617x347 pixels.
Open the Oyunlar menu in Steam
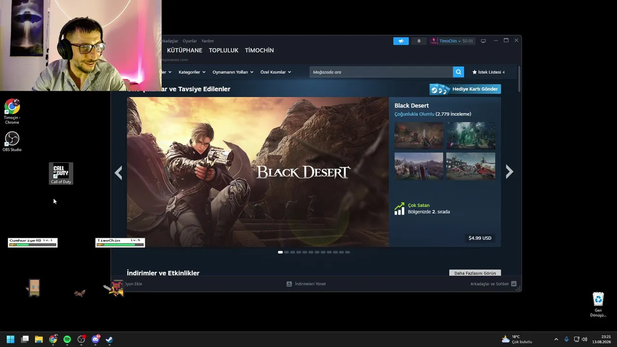click(x=189, y=41)
